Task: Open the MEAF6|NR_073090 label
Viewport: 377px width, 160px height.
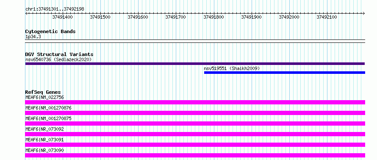Action: pyautogui.click(x=44, y=150)
